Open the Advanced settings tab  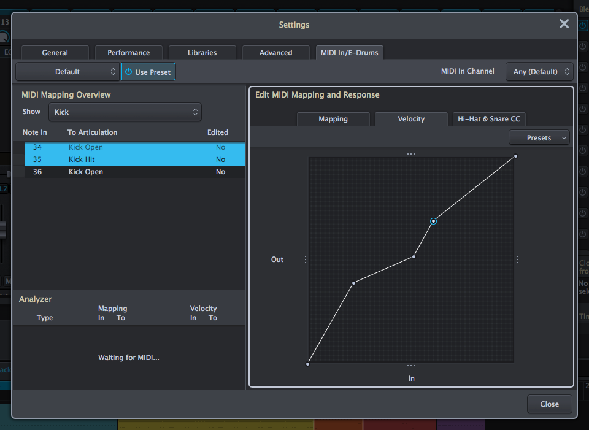[275, 52]
